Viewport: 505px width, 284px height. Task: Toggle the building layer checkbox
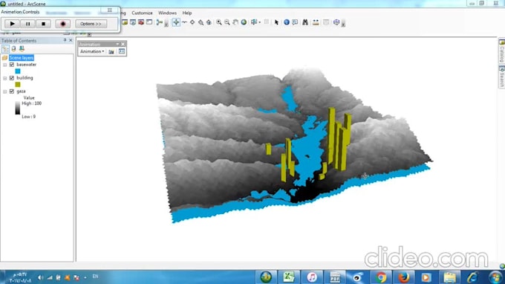[12, 78]
